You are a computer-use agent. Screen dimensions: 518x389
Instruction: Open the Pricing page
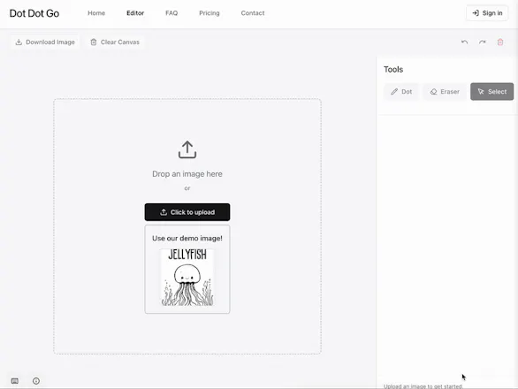(x=209, y=13)
